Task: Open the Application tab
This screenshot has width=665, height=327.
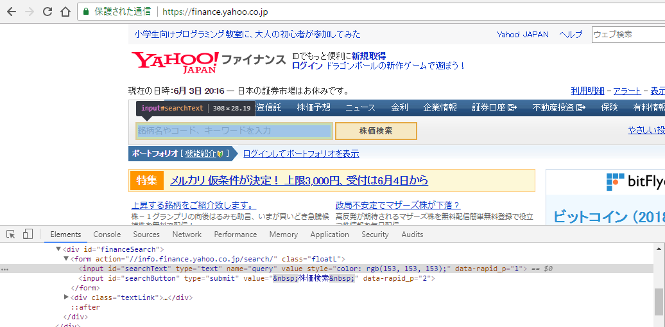Action: [329, 234]
